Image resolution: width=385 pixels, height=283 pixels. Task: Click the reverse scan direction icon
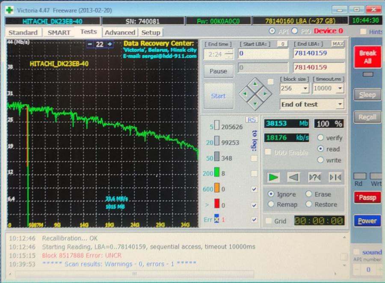[293, 177]
